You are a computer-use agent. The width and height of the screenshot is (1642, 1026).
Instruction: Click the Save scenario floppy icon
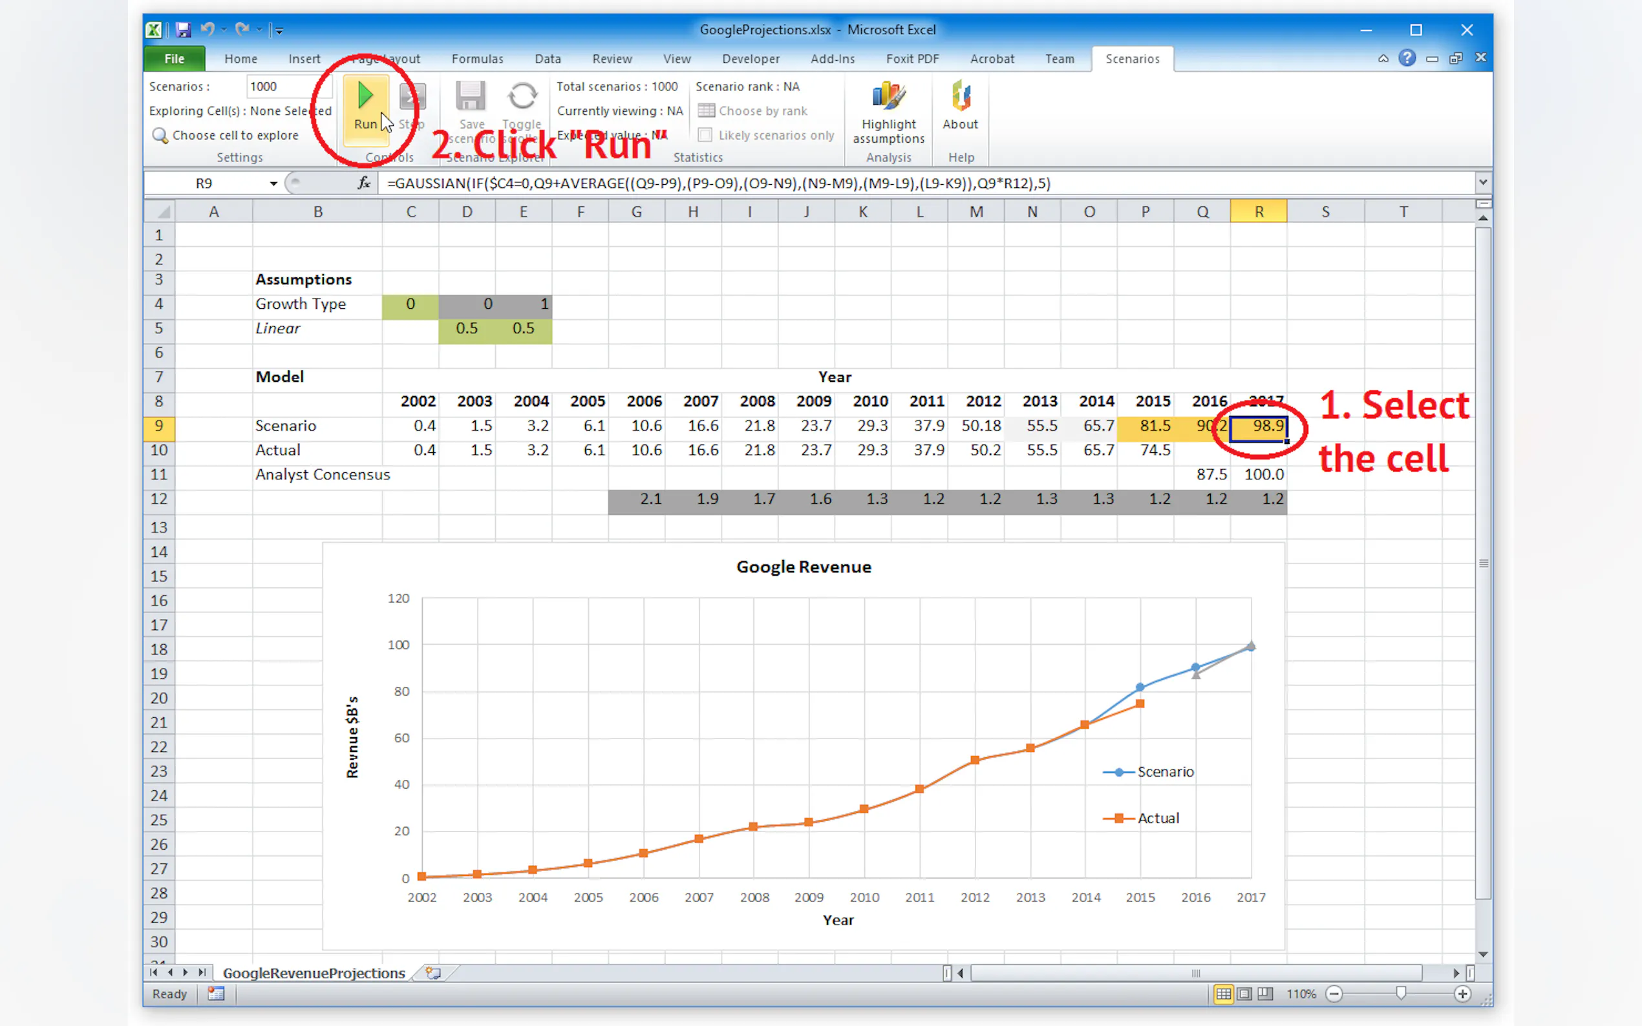point(471,96)
